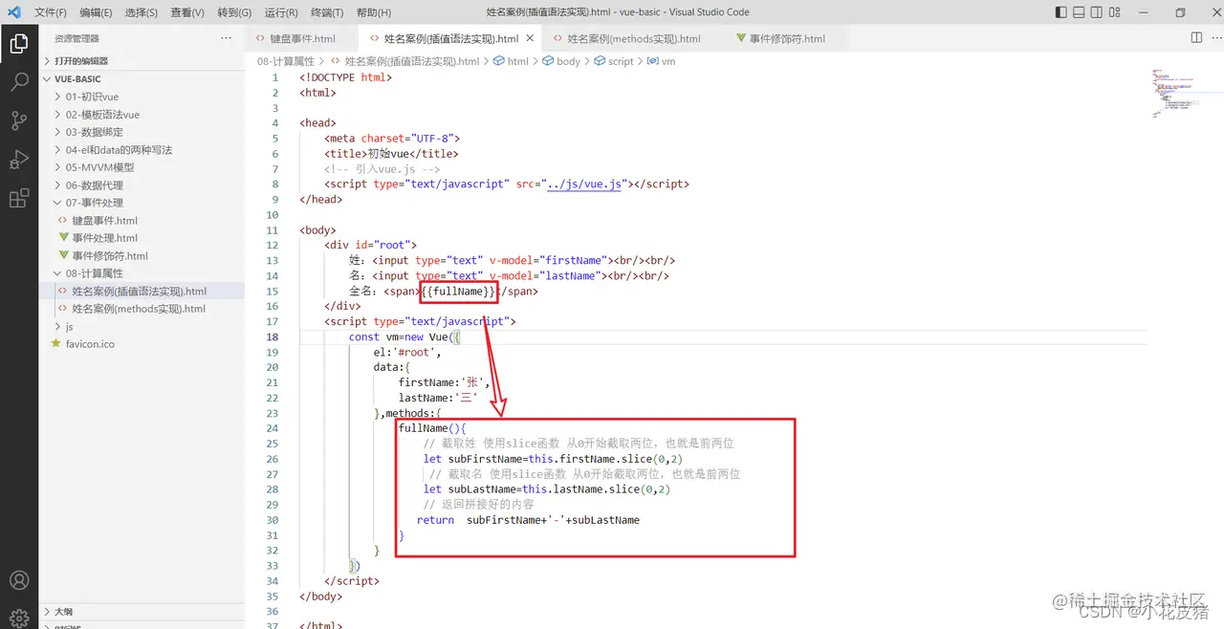Expand the 大纲 outline section

click(x=142, y=612)
